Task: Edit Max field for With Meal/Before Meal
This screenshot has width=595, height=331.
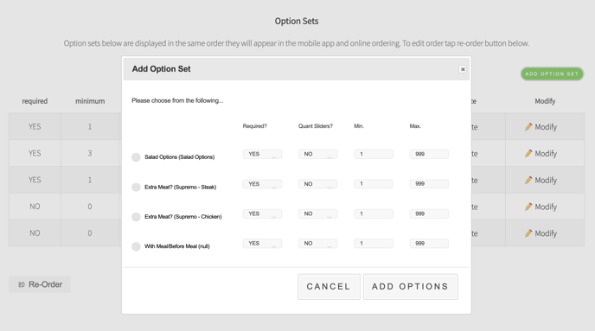Action: click(429, 244)
